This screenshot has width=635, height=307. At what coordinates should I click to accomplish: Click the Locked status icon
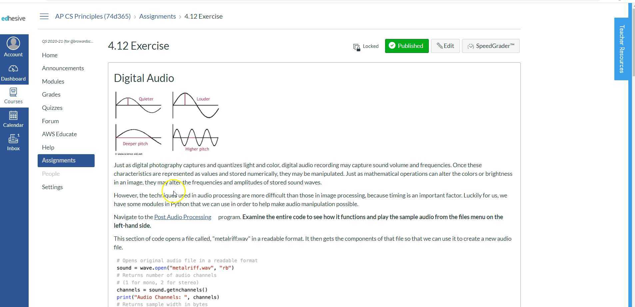coord(356,47)
